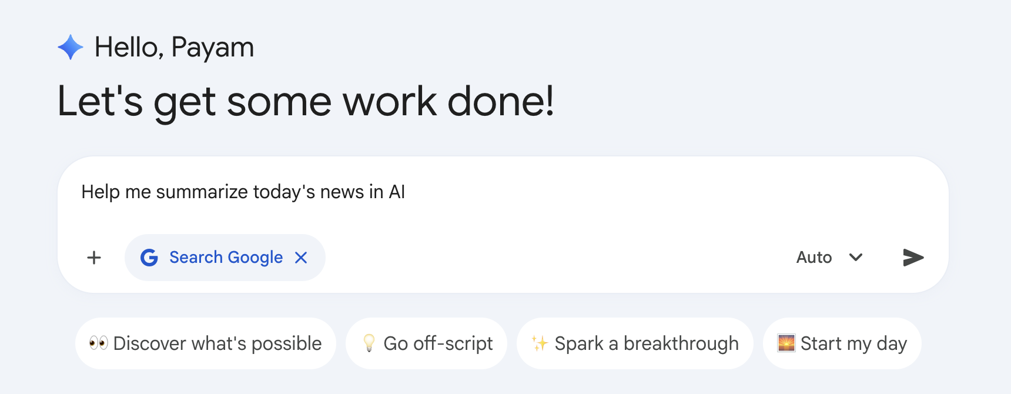Expand the chevron next to Auto
1011x394 pixels.
point(856,257)
